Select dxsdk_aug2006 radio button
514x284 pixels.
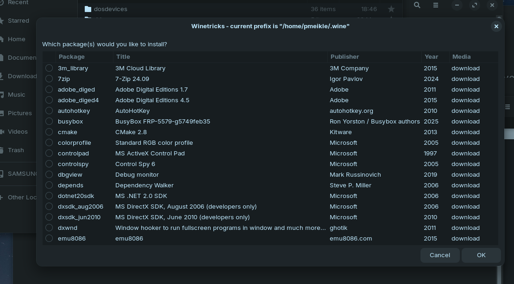(x=49, y=206)
